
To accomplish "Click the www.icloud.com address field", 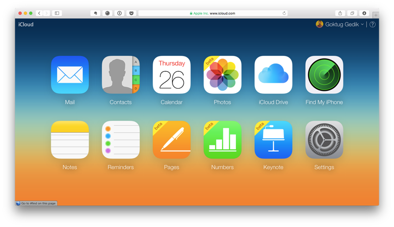I will click(x=213, y=13).
